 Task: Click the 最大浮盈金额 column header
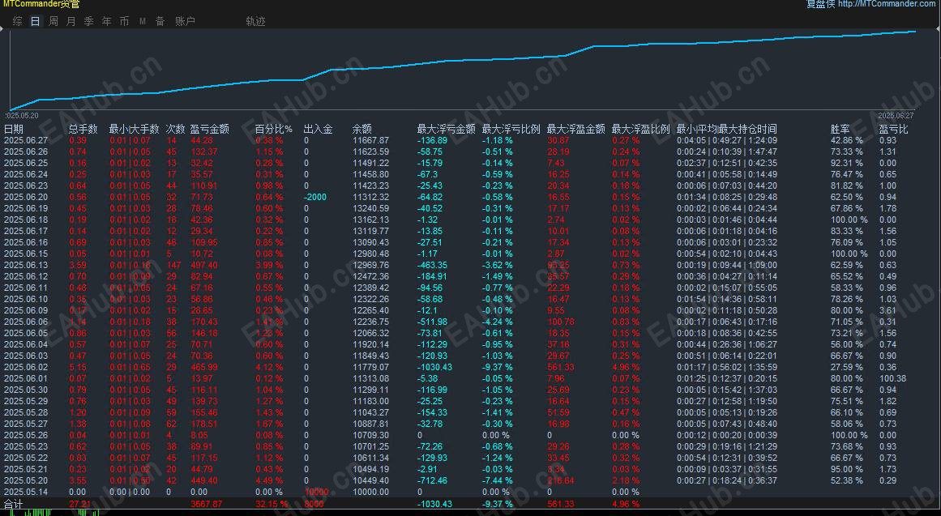tap(575, 129)
